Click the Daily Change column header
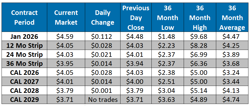The width and height of the screenshot is (250, 106). (103, 17)
